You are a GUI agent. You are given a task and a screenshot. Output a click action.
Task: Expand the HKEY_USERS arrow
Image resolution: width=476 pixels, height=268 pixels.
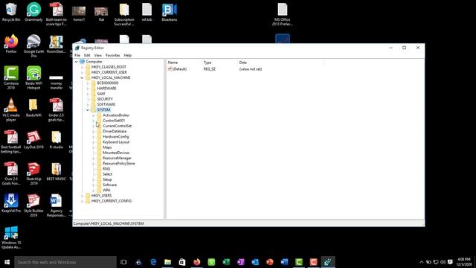click(x=82, y=196)
